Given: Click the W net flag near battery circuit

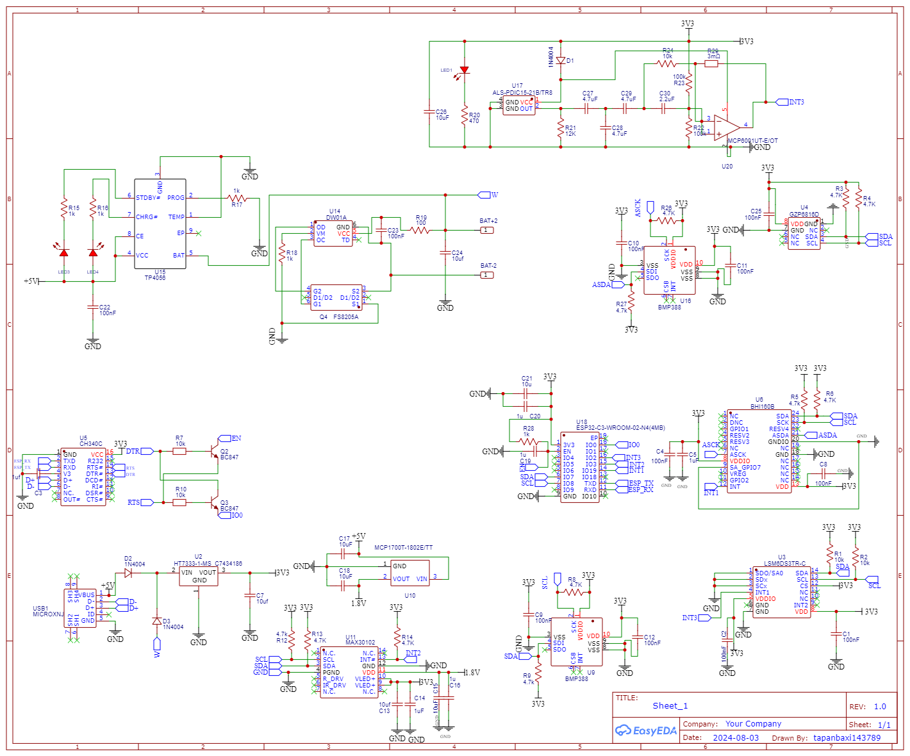Looking at the screenshot, I should tap(484, 195).
